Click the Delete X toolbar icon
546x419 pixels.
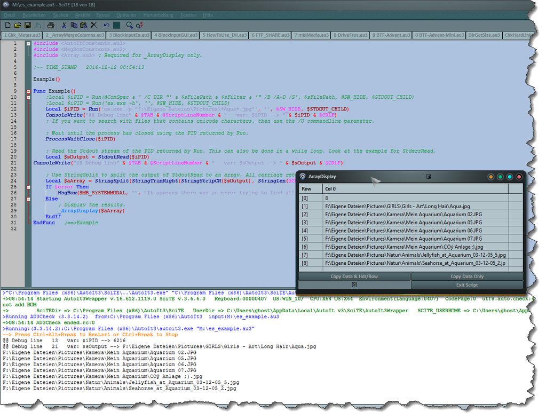click(94, 25)
